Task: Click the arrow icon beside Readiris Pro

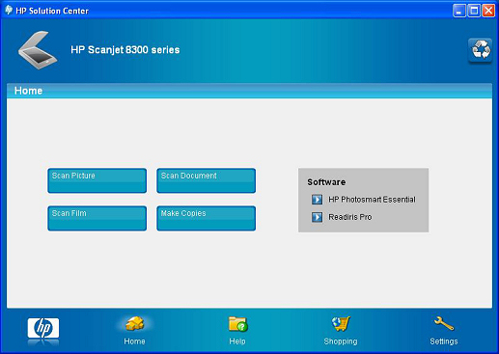Action: pos(317,217)
